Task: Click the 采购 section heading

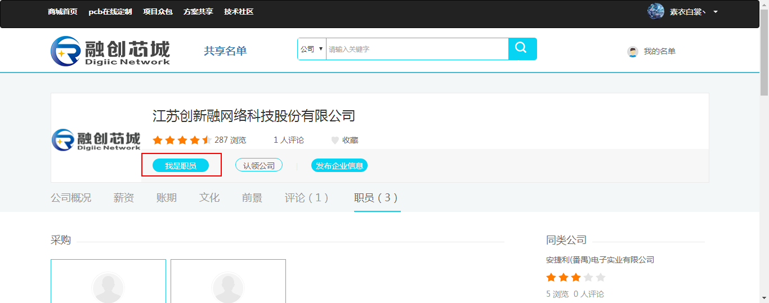Action: pos(61,240)
